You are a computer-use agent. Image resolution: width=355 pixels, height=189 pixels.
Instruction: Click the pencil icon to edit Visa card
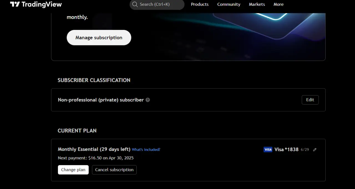tap(315, 150)
